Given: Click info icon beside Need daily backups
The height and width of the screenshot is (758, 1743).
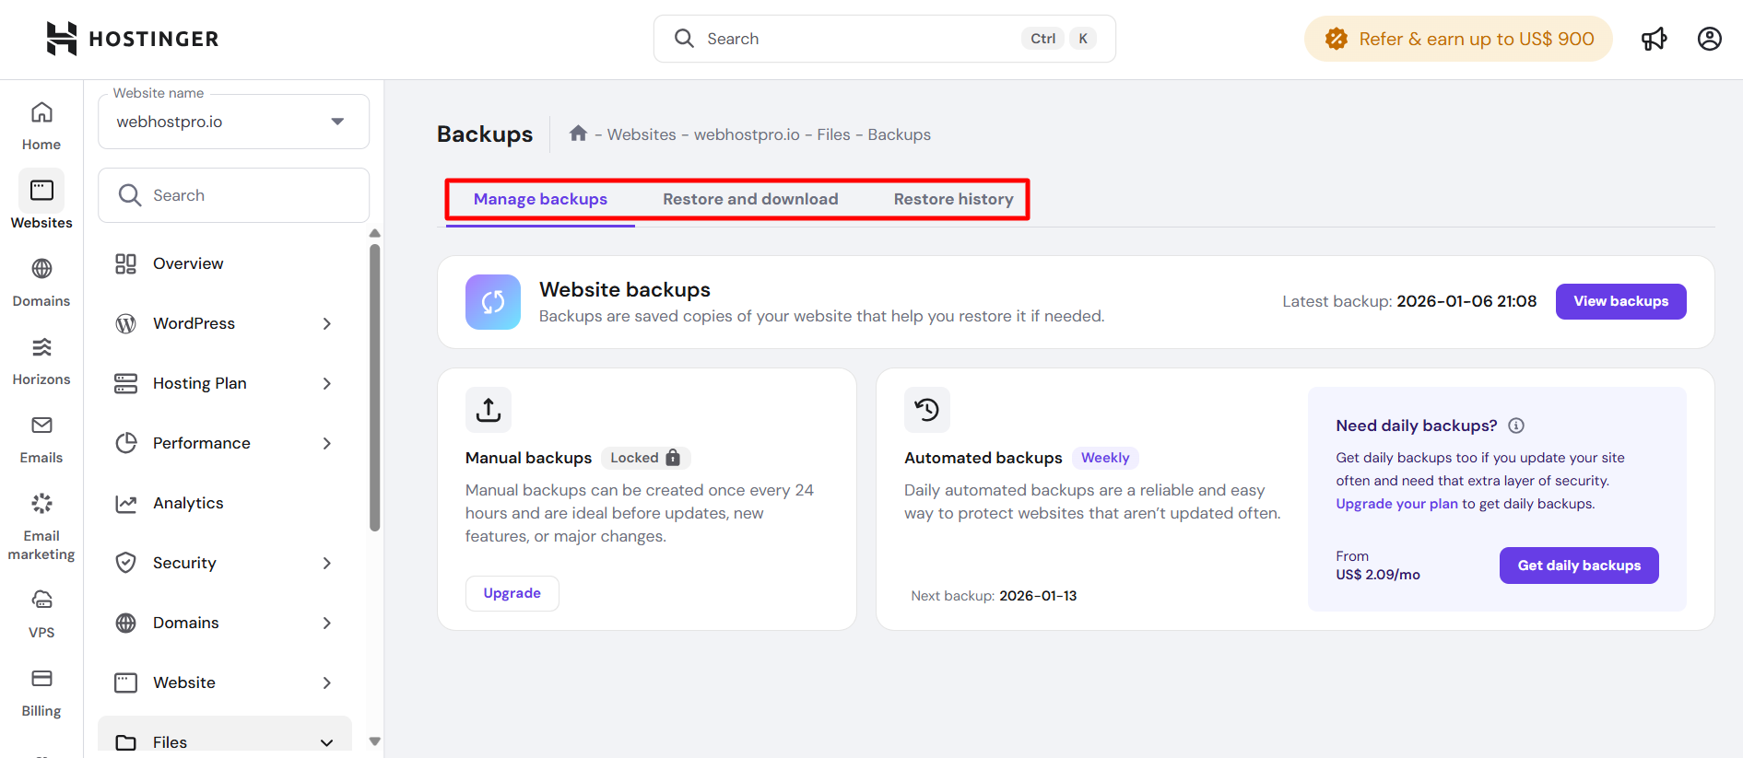Looking at the screenshot, I should 1516,426.
